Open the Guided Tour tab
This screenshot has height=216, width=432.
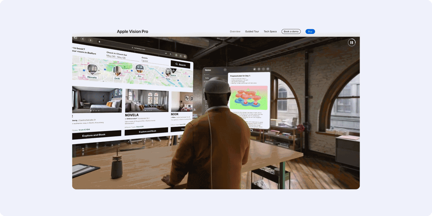tap(252, 32)
